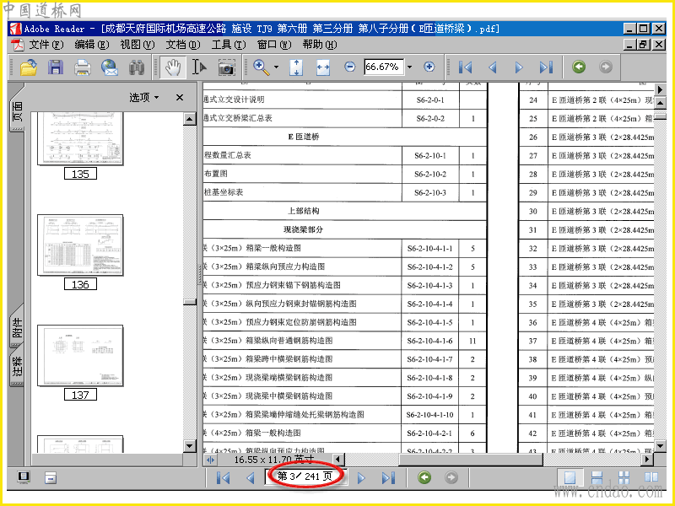675x506 pixels.
Task: Go to previous page from top toolbar
Action: [x=493, y=67]
